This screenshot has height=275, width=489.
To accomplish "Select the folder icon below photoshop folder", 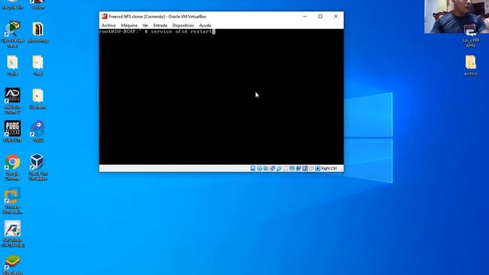I will click(37, 66).
